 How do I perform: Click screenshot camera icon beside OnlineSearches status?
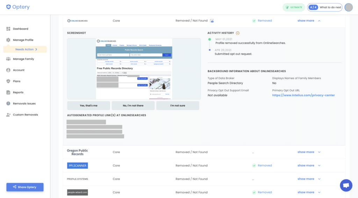click(x=212, y=21)
